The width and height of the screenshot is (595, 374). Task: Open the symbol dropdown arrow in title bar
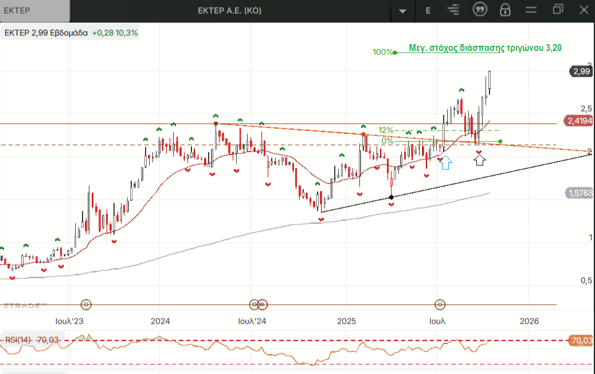(403, 10)
